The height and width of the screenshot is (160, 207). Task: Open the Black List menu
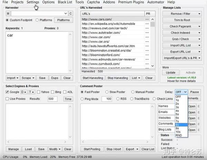[65, 2]
